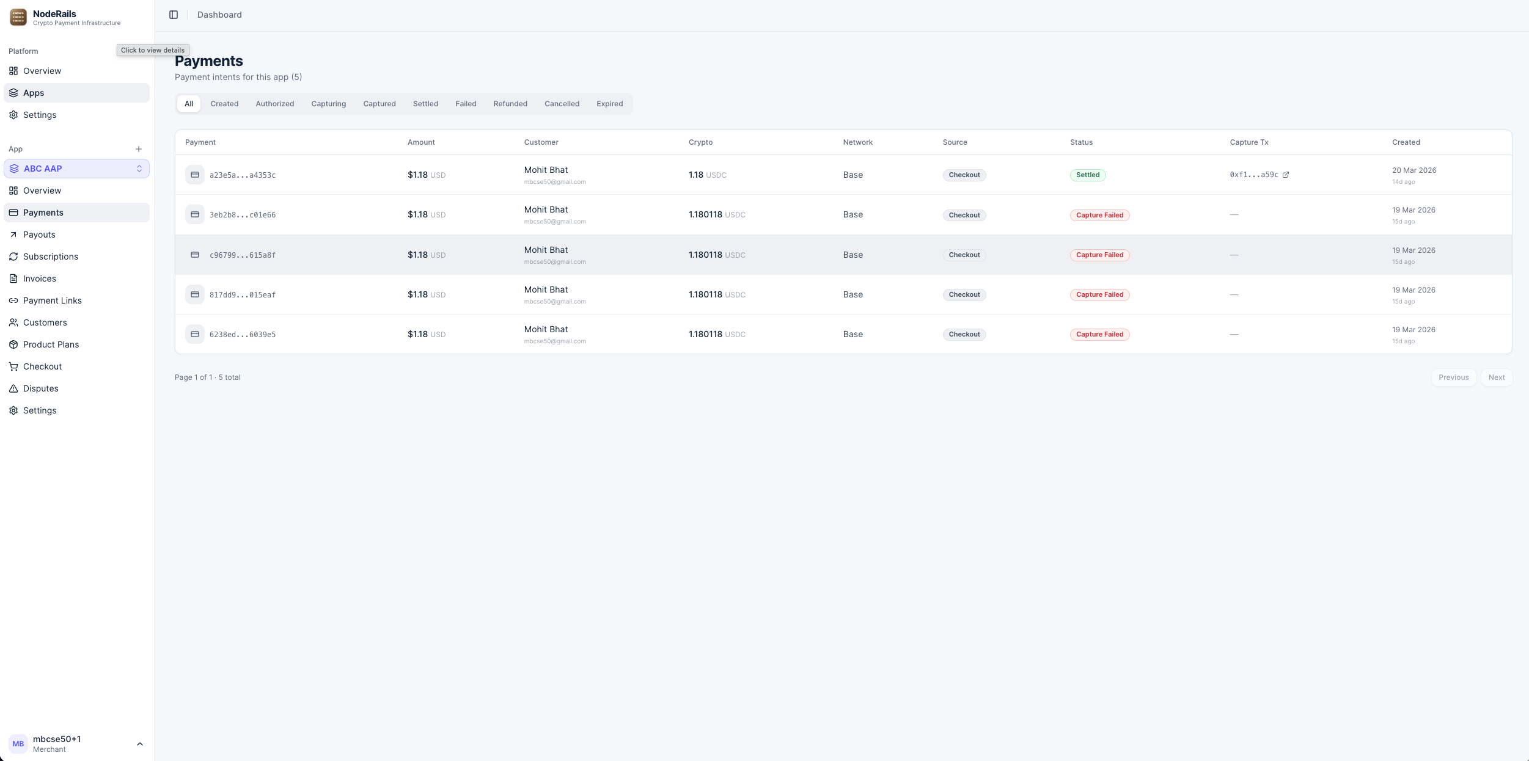Open external link for capture tx 0xf1...a59c

click(1286, 175)
